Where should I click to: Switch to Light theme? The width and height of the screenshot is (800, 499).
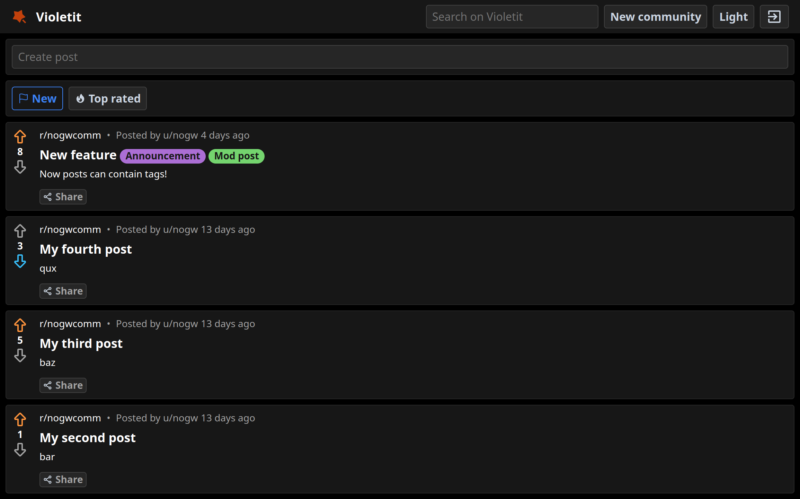[x=733, y=17]
